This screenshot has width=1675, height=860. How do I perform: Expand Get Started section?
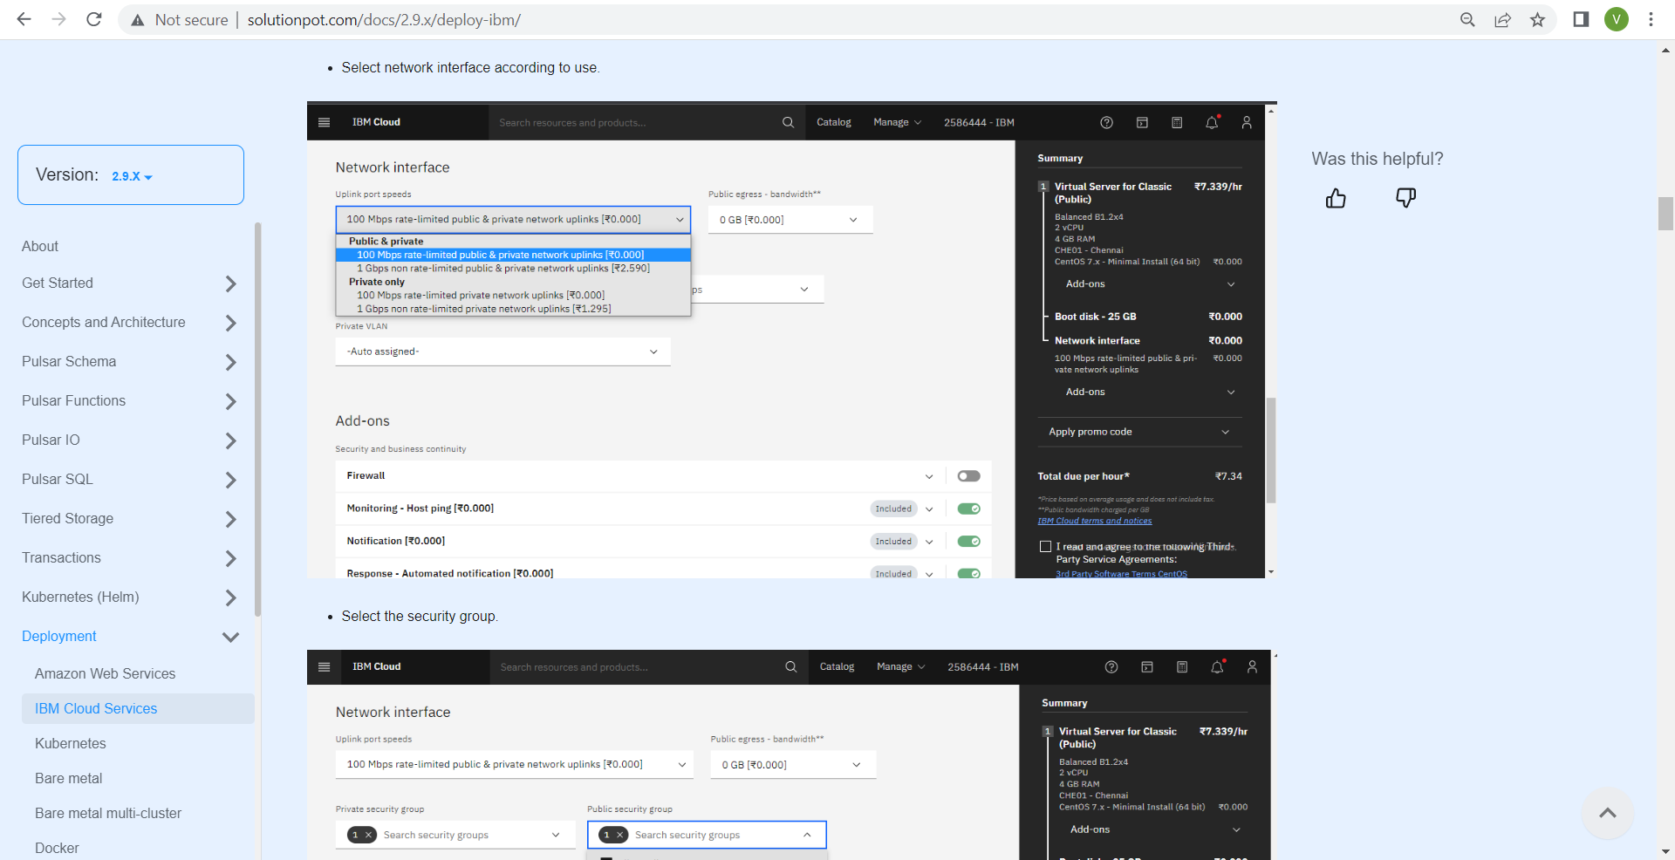pos(230,283)
